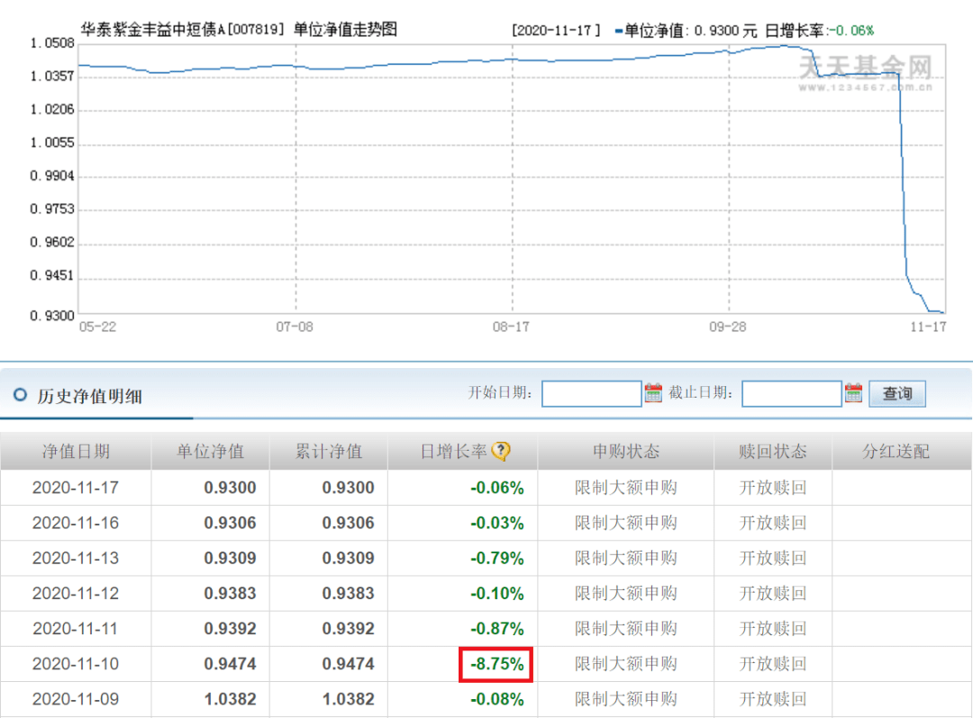Click the chart title 华泰紫金丰益中短债A[007819]
Viewport: 973px width, 718px height.
coord(182,30)
